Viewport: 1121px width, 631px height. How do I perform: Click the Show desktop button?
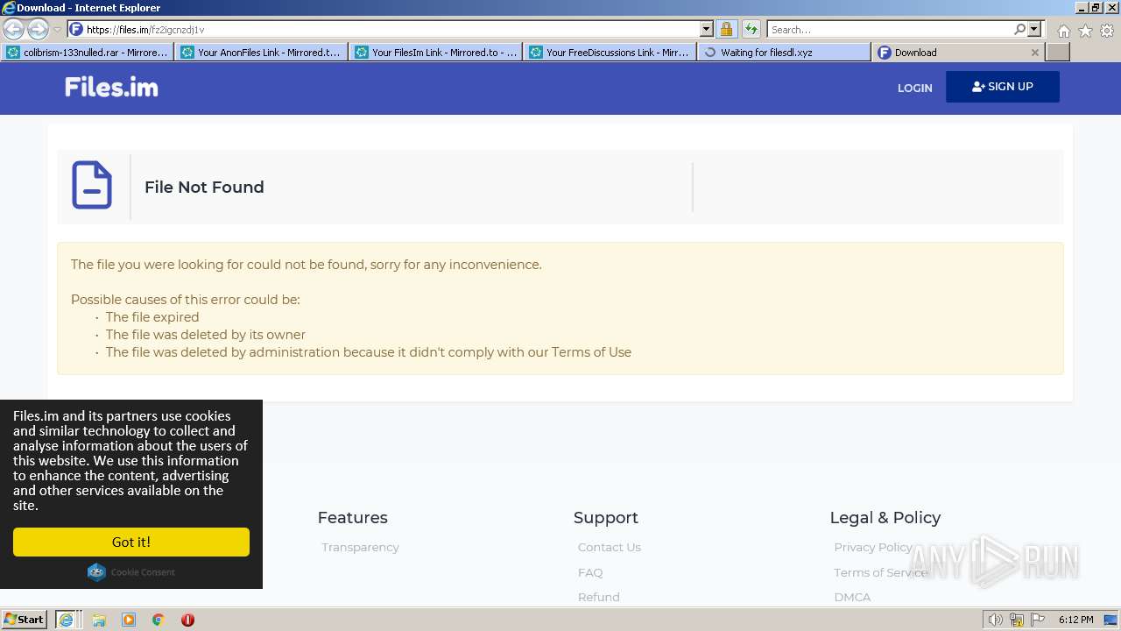(x=1111, y=620)
